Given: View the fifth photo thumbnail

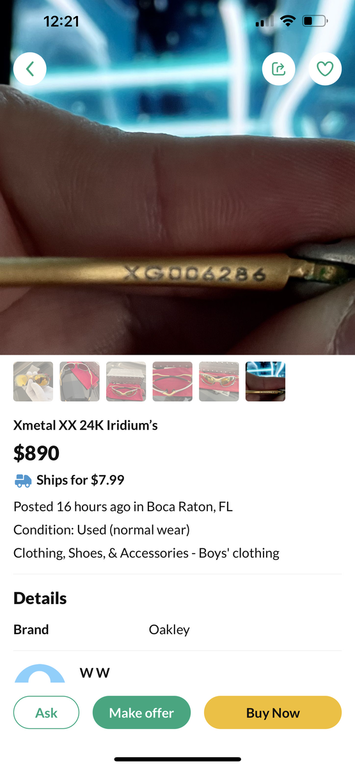Looking at the screenshot, I should (219, 381).
